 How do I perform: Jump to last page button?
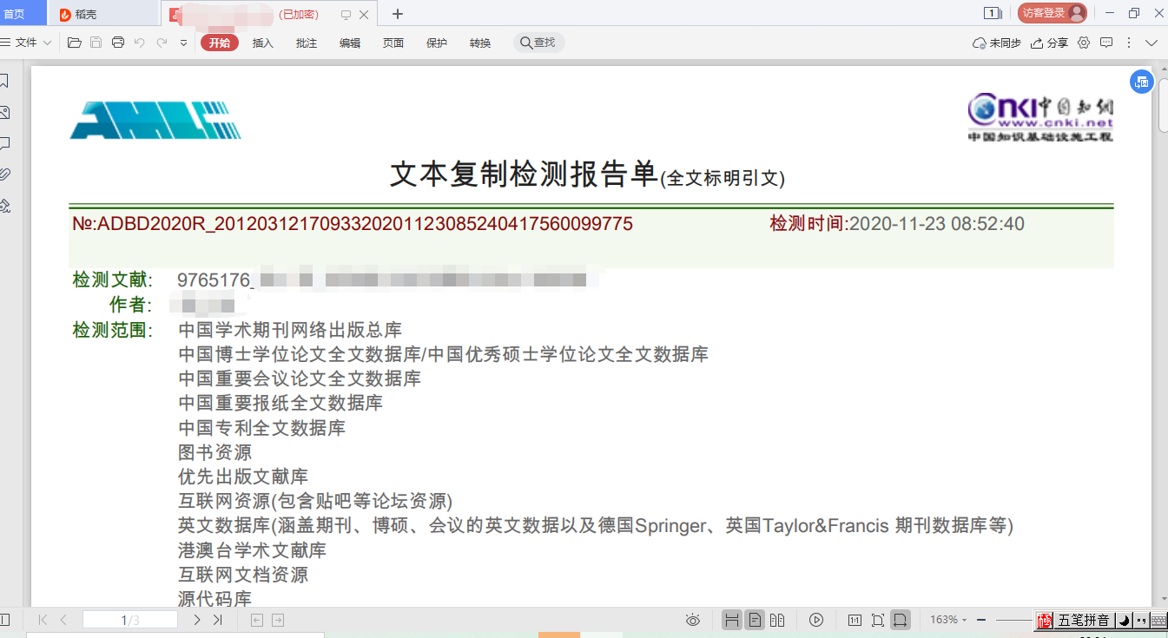218,620
